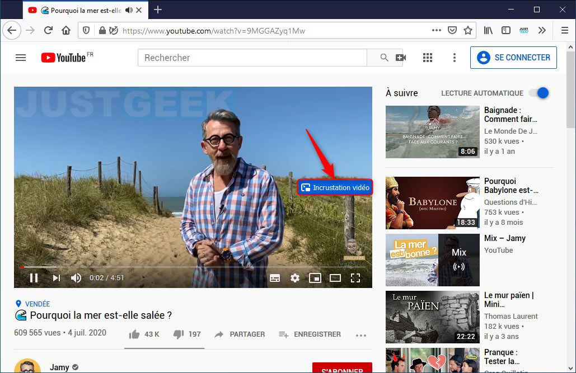
Task: Open Le mur païen video thumbnail
Action: [x=432, y=317]
